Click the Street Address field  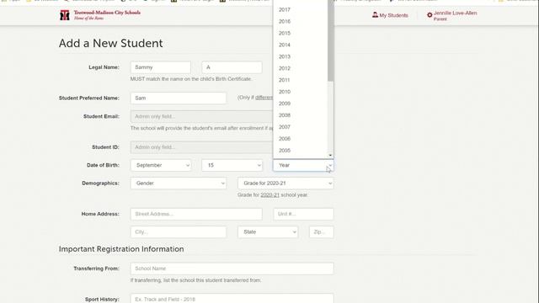pyautogui.click(x=196, y=214)
